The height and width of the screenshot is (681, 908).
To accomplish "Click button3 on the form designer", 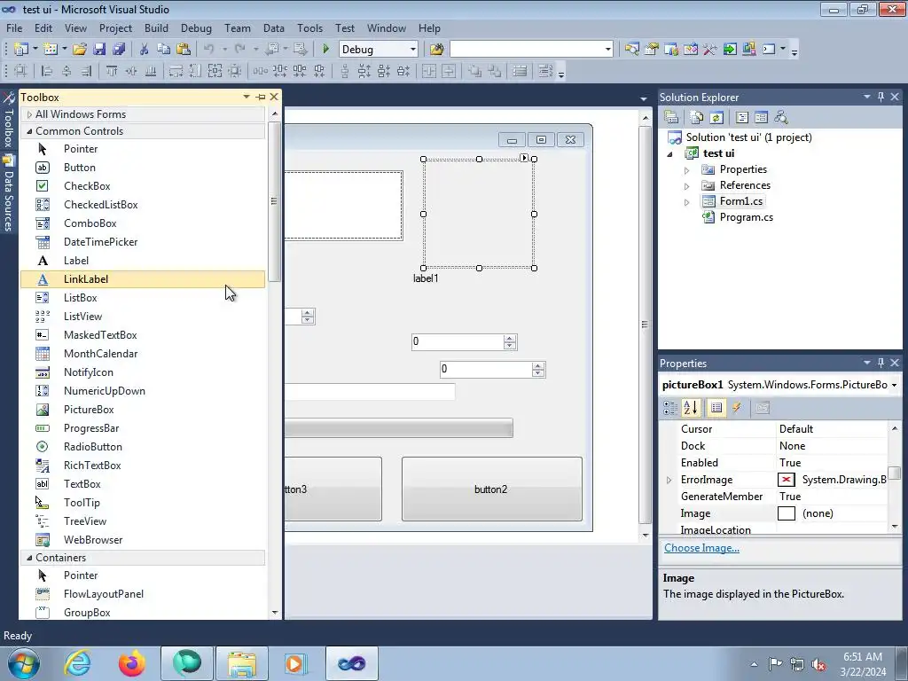I will tap(333, 489).
